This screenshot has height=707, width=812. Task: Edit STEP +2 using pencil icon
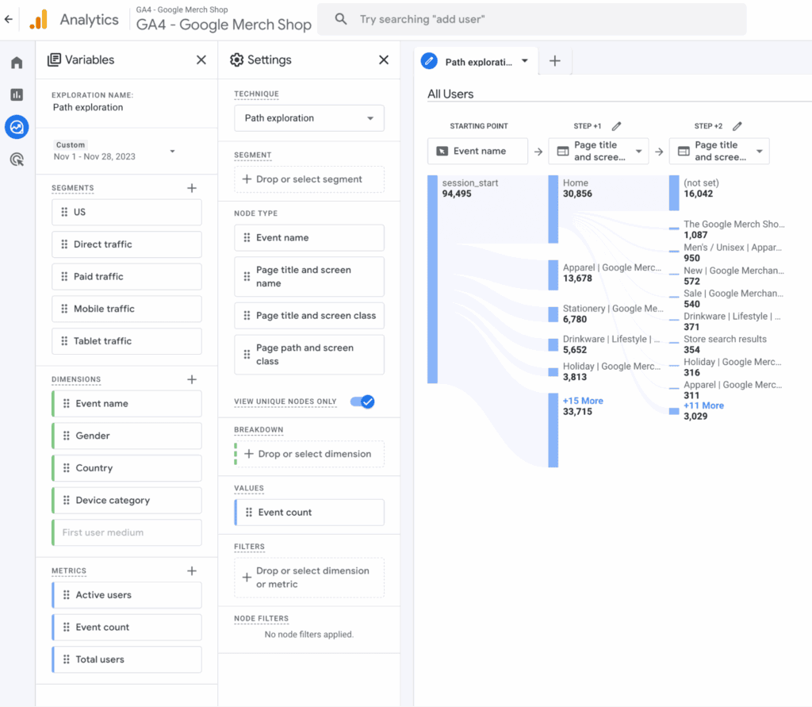point(737,126)
